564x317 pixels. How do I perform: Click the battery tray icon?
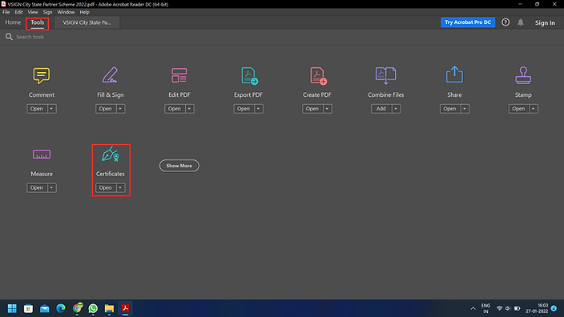click(517, 308)
